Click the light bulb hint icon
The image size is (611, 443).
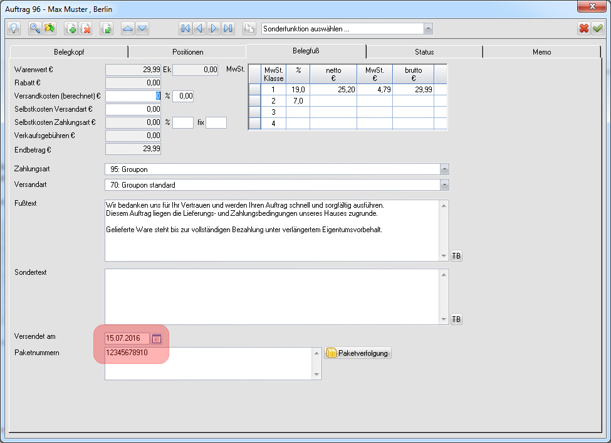(x=14, y=28)
